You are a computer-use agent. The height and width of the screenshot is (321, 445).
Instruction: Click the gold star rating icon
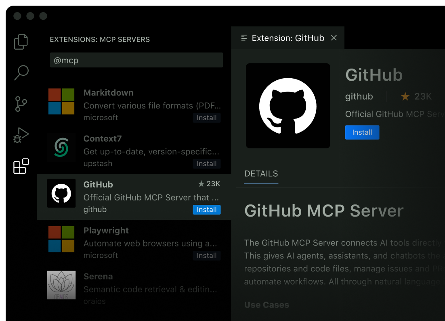(405, 96)
